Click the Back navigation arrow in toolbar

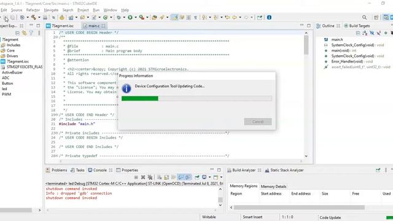pyautogui.click(x=235, y=17)
